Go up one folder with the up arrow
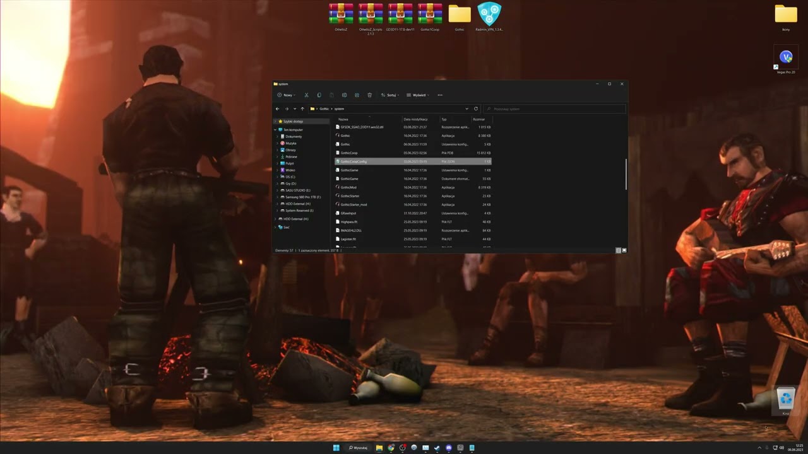 (302, 108)
